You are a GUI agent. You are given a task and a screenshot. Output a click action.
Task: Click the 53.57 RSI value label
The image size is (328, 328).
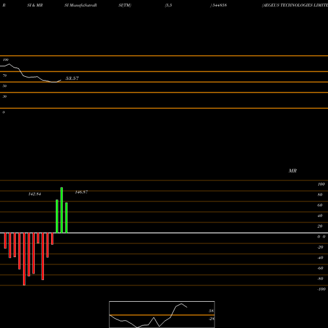point(72,78)
